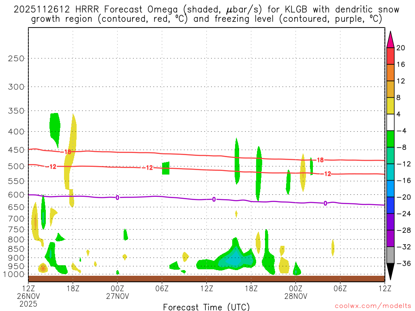
Task: Click the dark blue swatch between -20 and -24
Action: point(390,205)
